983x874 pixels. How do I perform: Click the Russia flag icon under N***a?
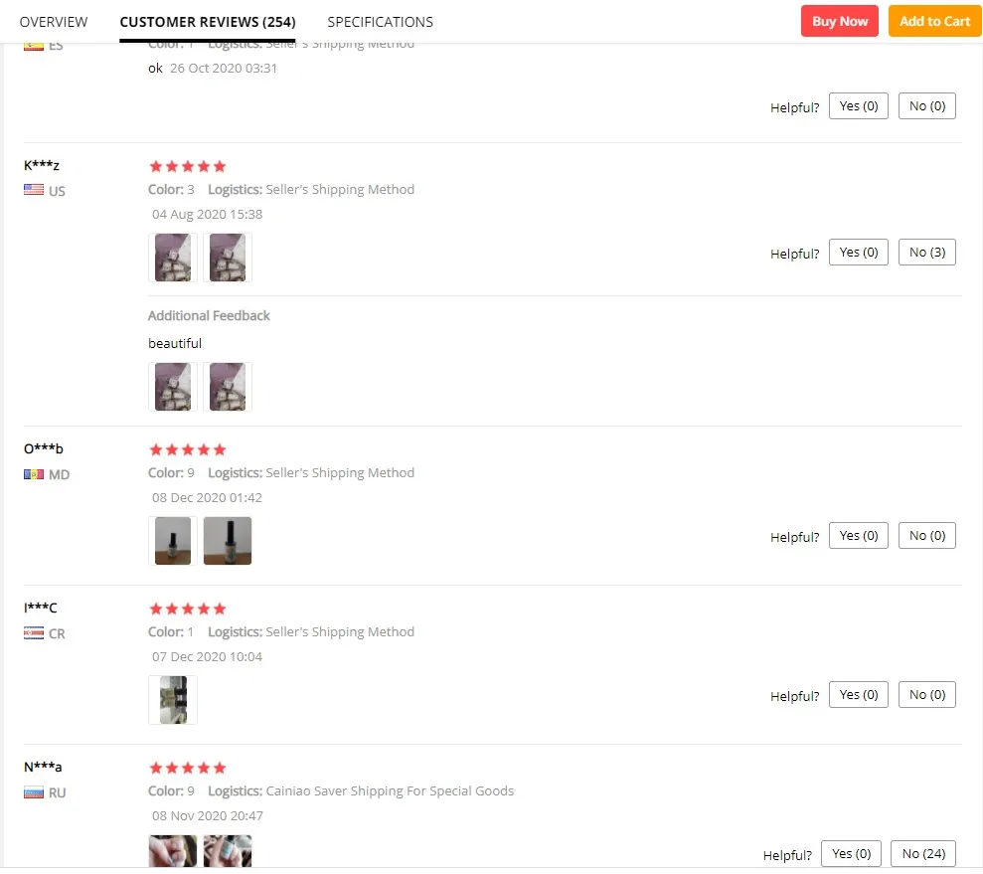pos(34,792)
